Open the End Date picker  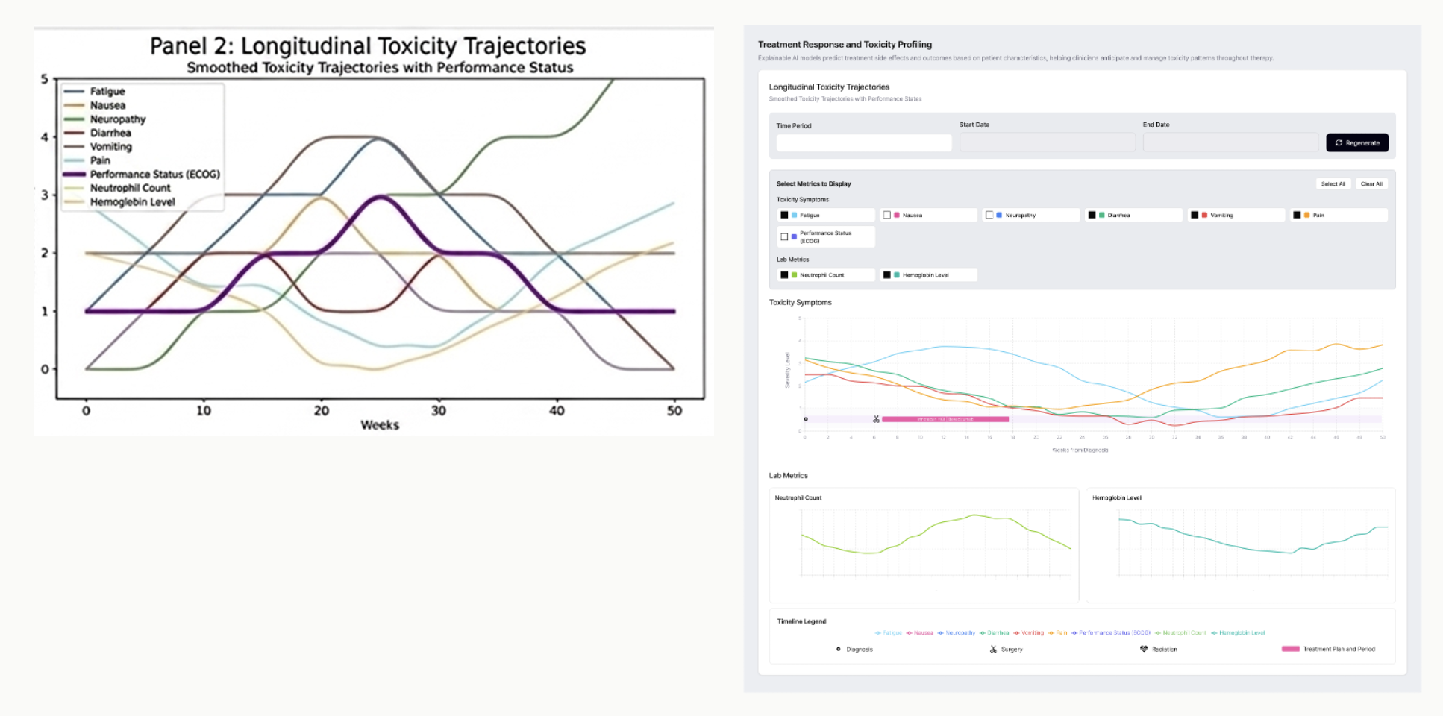[x=1230, y=142]
